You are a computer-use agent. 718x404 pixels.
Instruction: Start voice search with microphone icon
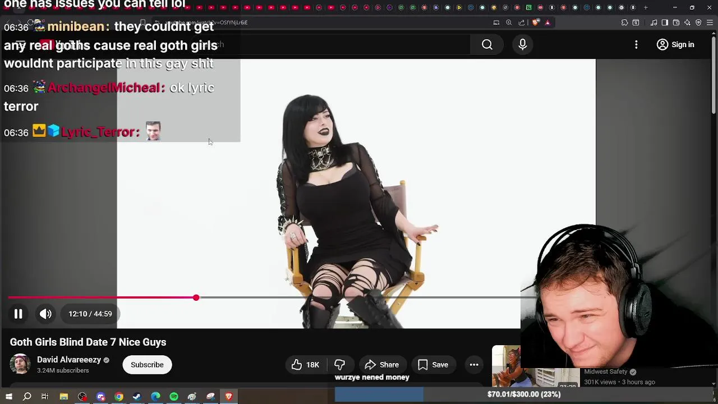click(x=523, y=45)
